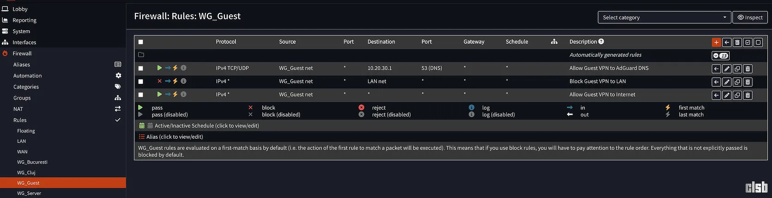
Task: Clone the Allow Guest VPN to AdGuard DNS rule
Action: click(737, 69)
